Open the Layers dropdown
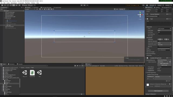Screen dimensions: 173x97 coord(160,5)
